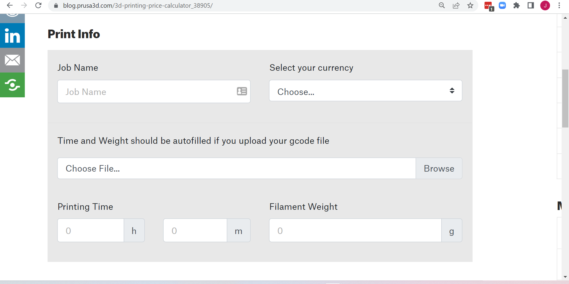Click the autofill contact card icon

pos(242,91)
